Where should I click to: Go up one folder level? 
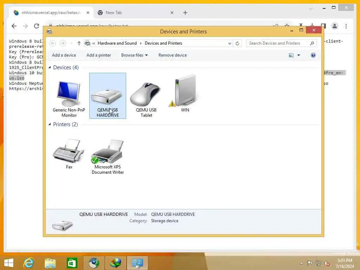(x=79, y=43)
